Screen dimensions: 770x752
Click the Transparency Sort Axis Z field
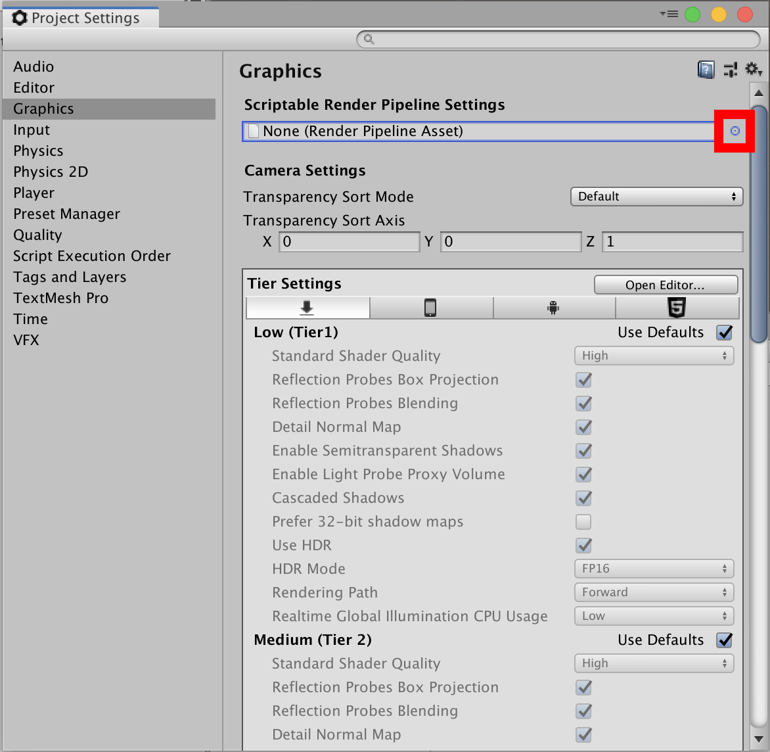click(671, 242)
